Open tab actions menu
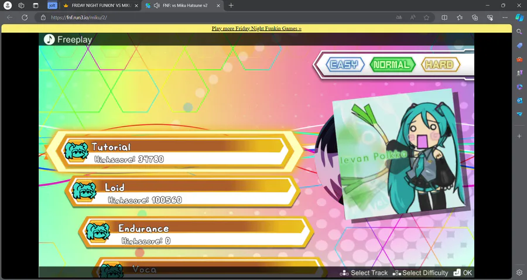527x280 pixels. click(x=36, y=5)
